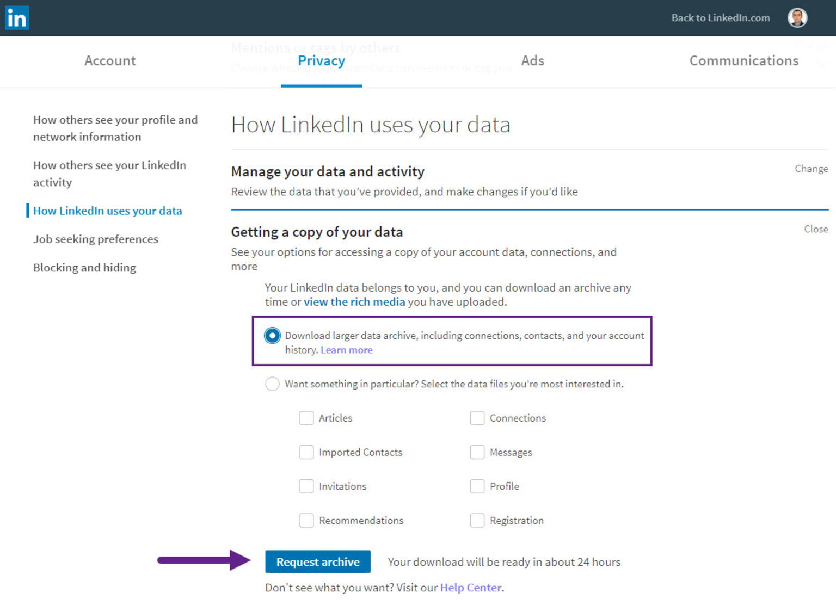Select Download larger data archive radio option
The height and width of the screenshot is (605, 836).
click(272, 336)
